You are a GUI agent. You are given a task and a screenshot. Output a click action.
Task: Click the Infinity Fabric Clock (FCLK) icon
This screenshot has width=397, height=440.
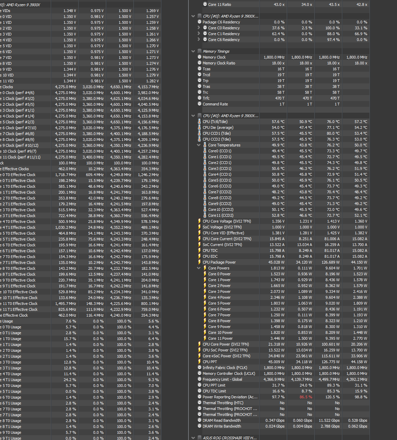200,368
